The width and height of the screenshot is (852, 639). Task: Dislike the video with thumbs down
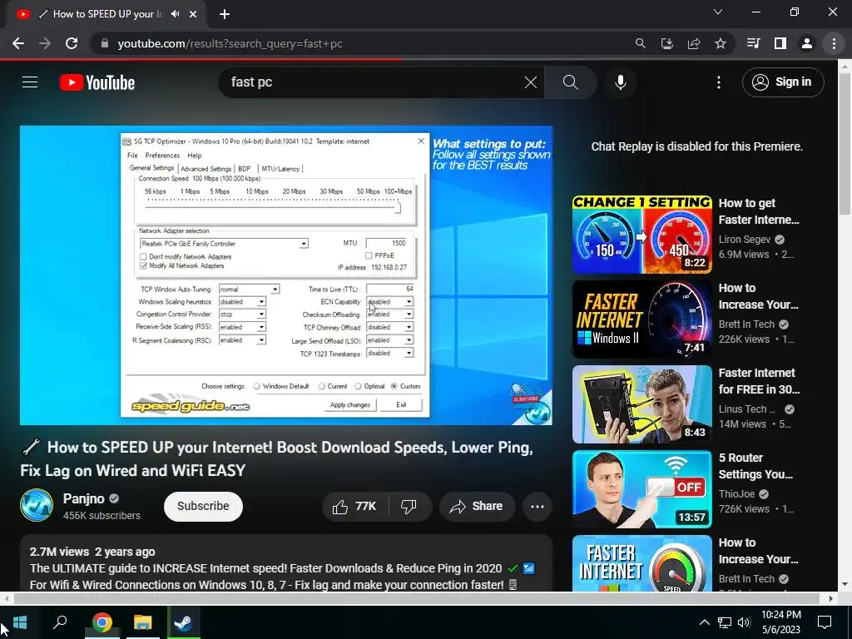[x=409, y=507]
